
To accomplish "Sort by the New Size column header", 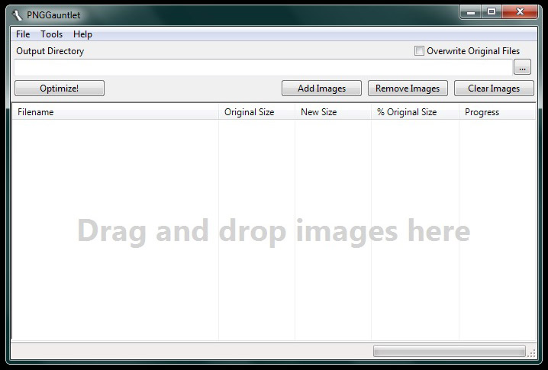I will coord(333,112).
